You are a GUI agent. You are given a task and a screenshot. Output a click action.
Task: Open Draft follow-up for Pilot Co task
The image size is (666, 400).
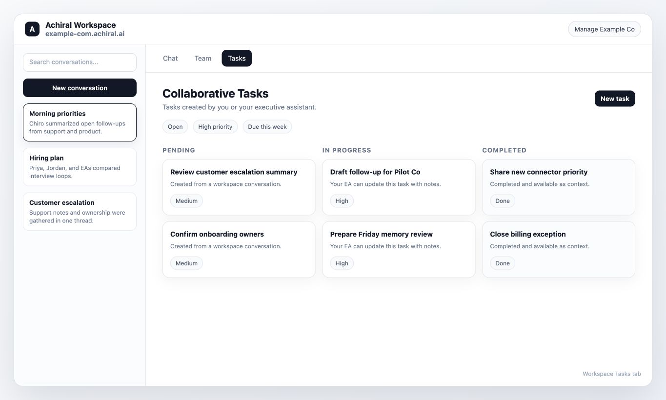tap(399, 187)
